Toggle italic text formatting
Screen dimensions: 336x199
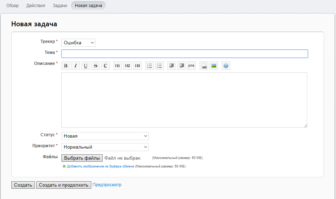point(76,66)
